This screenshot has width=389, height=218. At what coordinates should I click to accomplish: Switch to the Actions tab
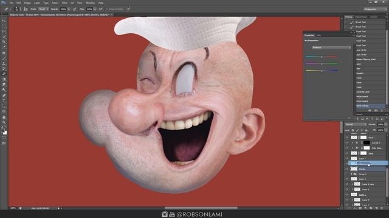tap(374, 17)
